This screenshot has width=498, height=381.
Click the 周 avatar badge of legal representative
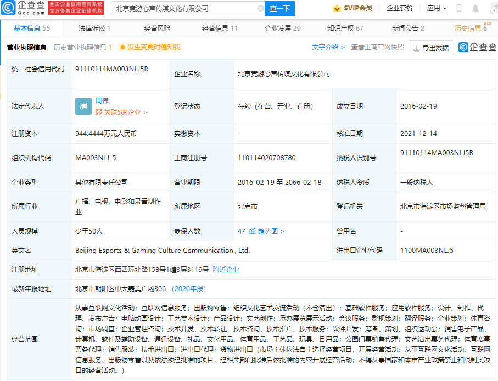(83, 106)
